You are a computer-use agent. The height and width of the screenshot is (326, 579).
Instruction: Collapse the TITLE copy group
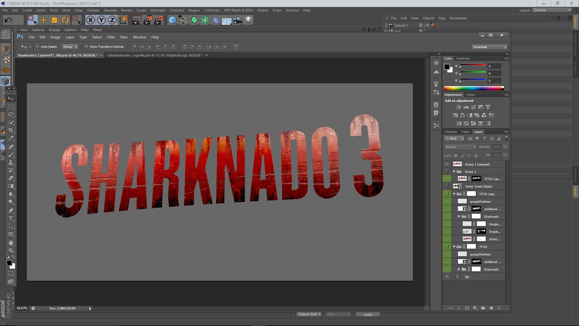pos(454,194)
